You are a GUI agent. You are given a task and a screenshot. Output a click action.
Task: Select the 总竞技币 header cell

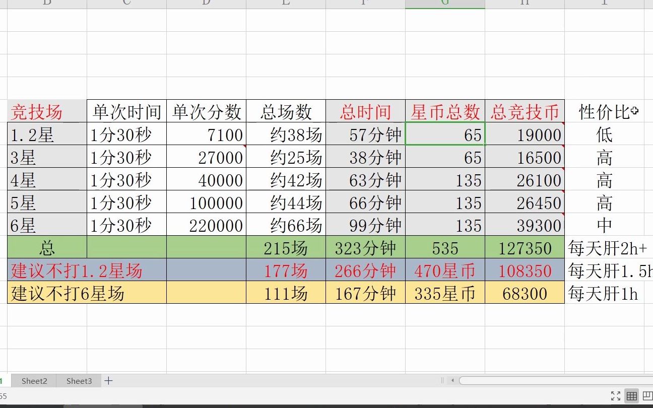525,111
